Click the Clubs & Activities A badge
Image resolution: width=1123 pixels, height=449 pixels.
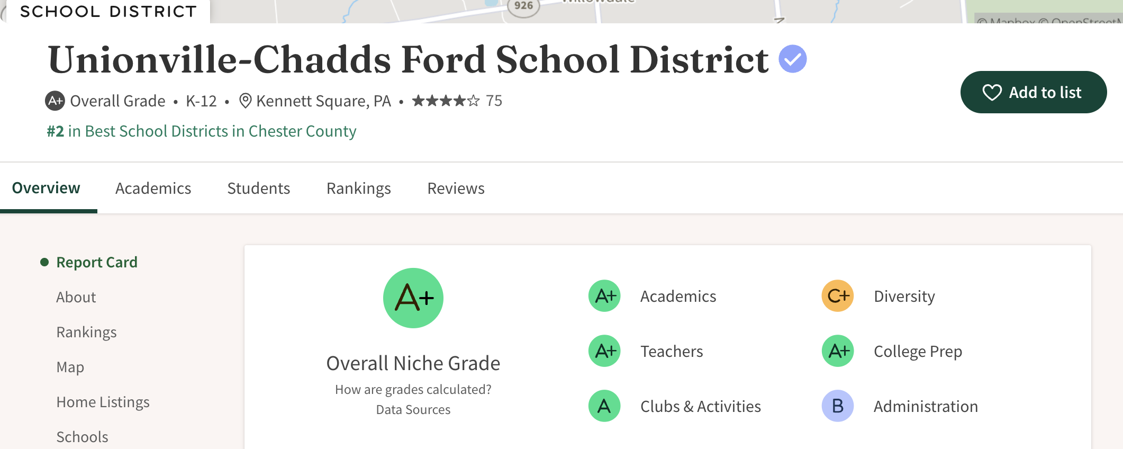[604, 406]
